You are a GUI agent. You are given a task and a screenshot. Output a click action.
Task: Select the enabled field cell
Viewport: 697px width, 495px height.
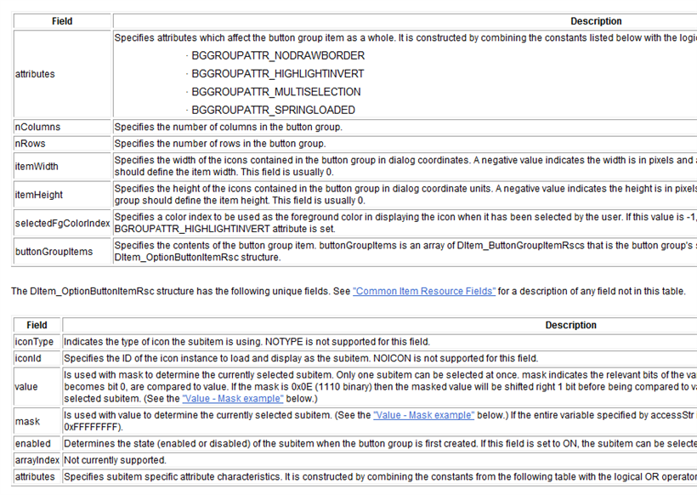pyautogui.click(x=37, y=444)
